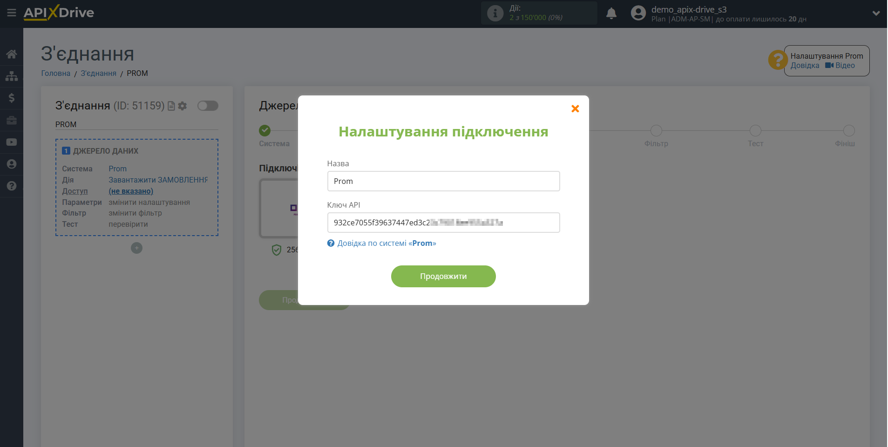Click the orange help question mark badge
Viewport: 888px width, 447px height.
click(x=778, y=60)
